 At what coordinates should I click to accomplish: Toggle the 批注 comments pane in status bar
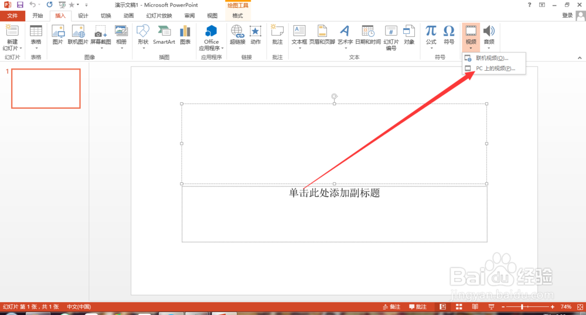click(x=418, y=307)
